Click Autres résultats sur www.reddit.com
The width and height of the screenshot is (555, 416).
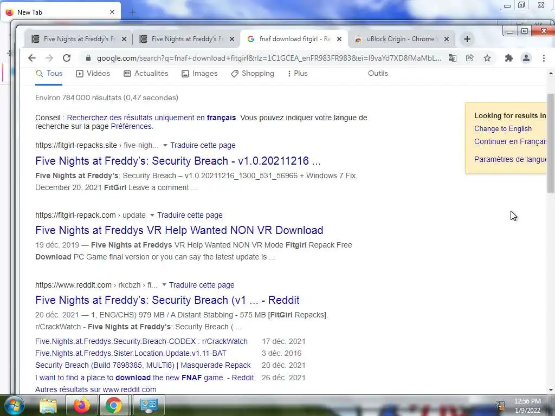95,389
